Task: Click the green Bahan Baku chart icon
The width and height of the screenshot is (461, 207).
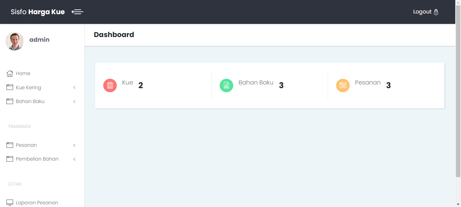Action: click(226, 85)
